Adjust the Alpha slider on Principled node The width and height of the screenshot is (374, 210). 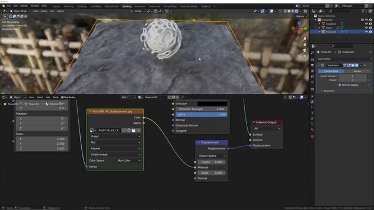pos(201,114)
